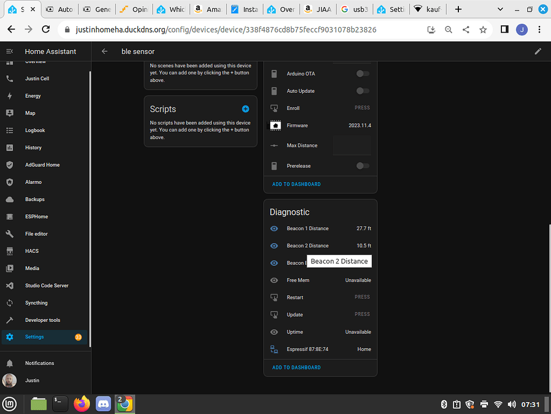
Task: Open AdGuard Home in the sidebar
Action: [42, 164]
